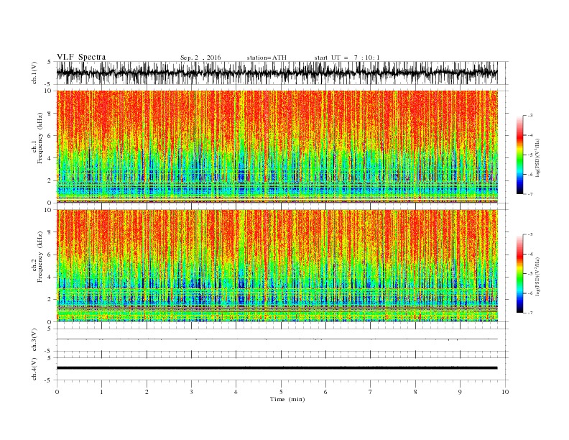
Task: Click the ch.3(V) axis label
Action: point(34,339)
